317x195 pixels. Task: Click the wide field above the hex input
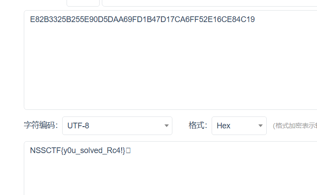tap(209, 3)
